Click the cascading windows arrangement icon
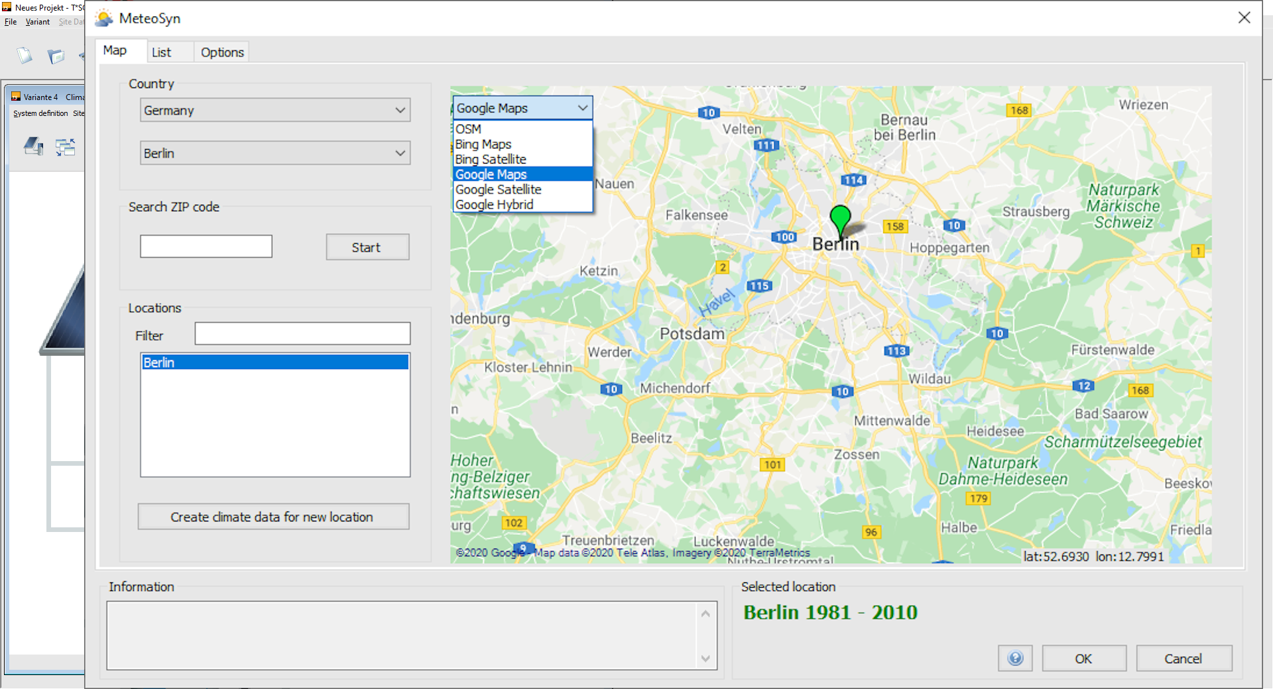The width and height of the screenshot is (1273, 689). (65, 146)
